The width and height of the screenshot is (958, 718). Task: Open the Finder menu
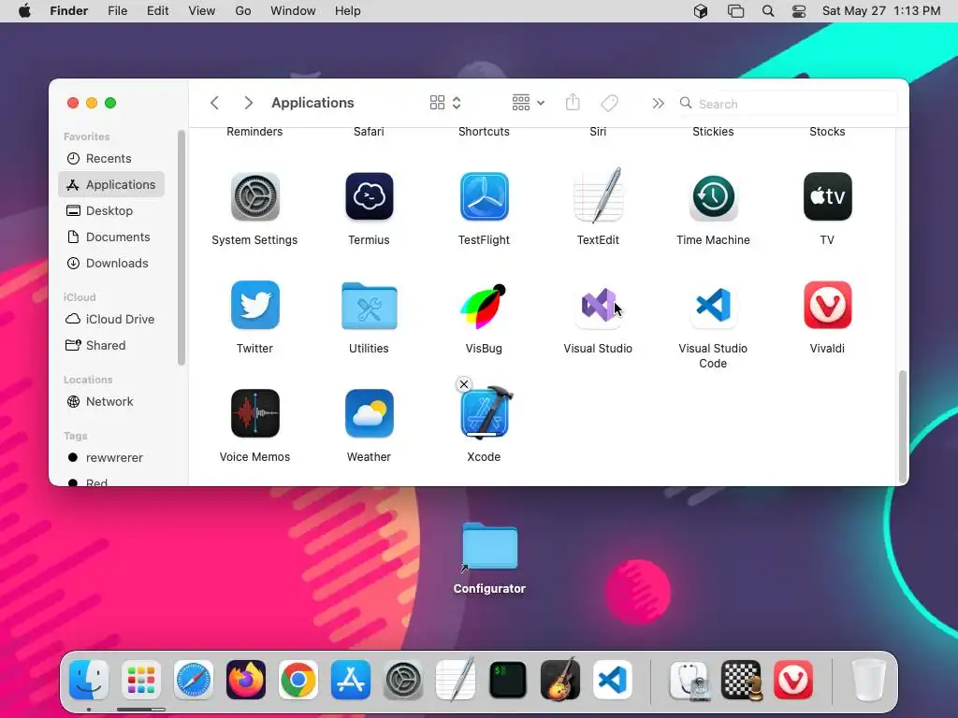pos(68,11)
